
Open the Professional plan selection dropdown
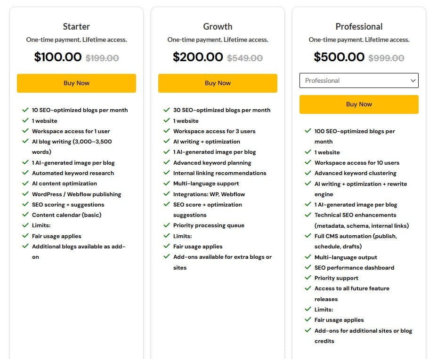click(x=359, y=80)
